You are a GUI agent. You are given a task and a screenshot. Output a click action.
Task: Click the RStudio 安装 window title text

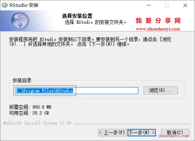point(24,5)
